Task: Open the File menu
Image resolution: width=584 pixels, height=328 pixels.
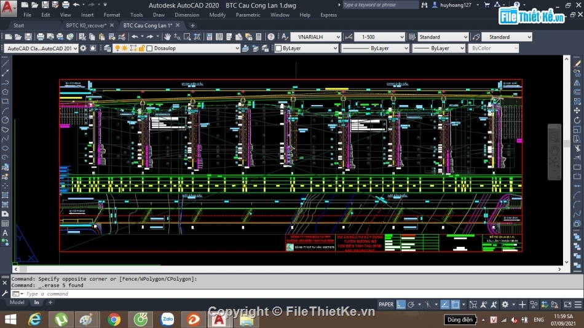Action: 27,15
